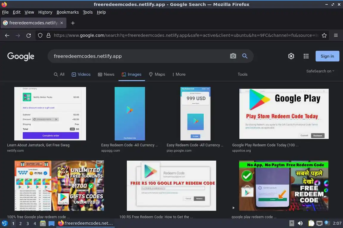Click the Google logo

point(21,56)
